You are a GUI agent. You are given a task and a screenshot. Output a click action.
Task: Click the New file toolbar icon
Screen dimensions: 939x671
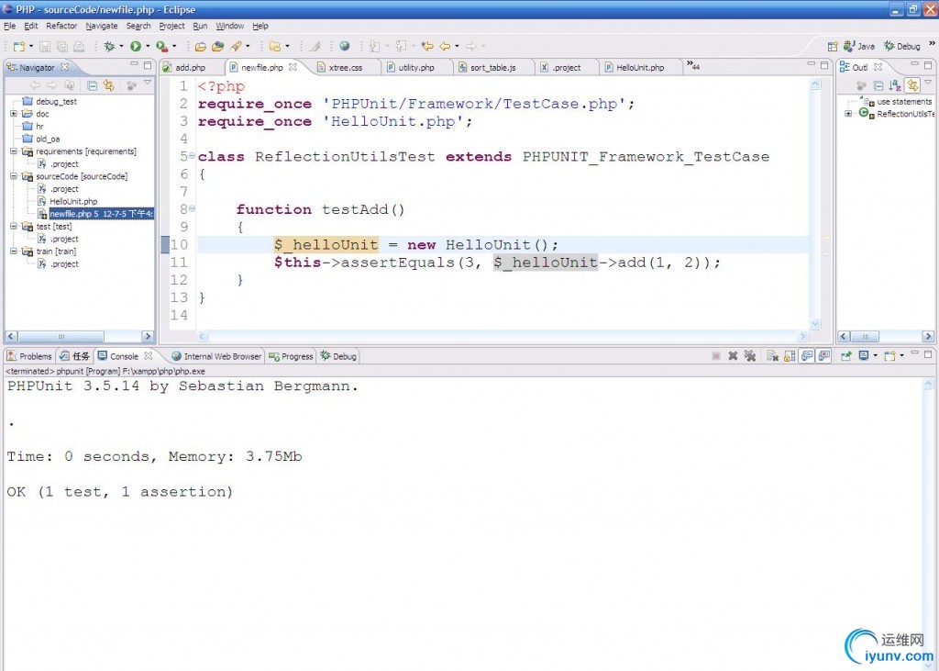tap(19, 46)
